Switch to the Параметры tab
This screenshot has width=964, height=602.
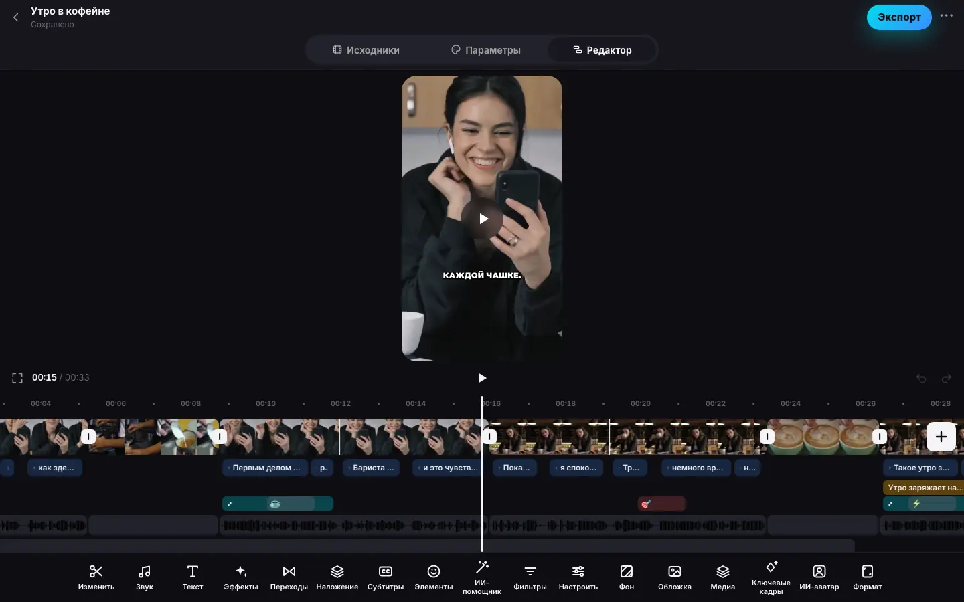[486, 50]
